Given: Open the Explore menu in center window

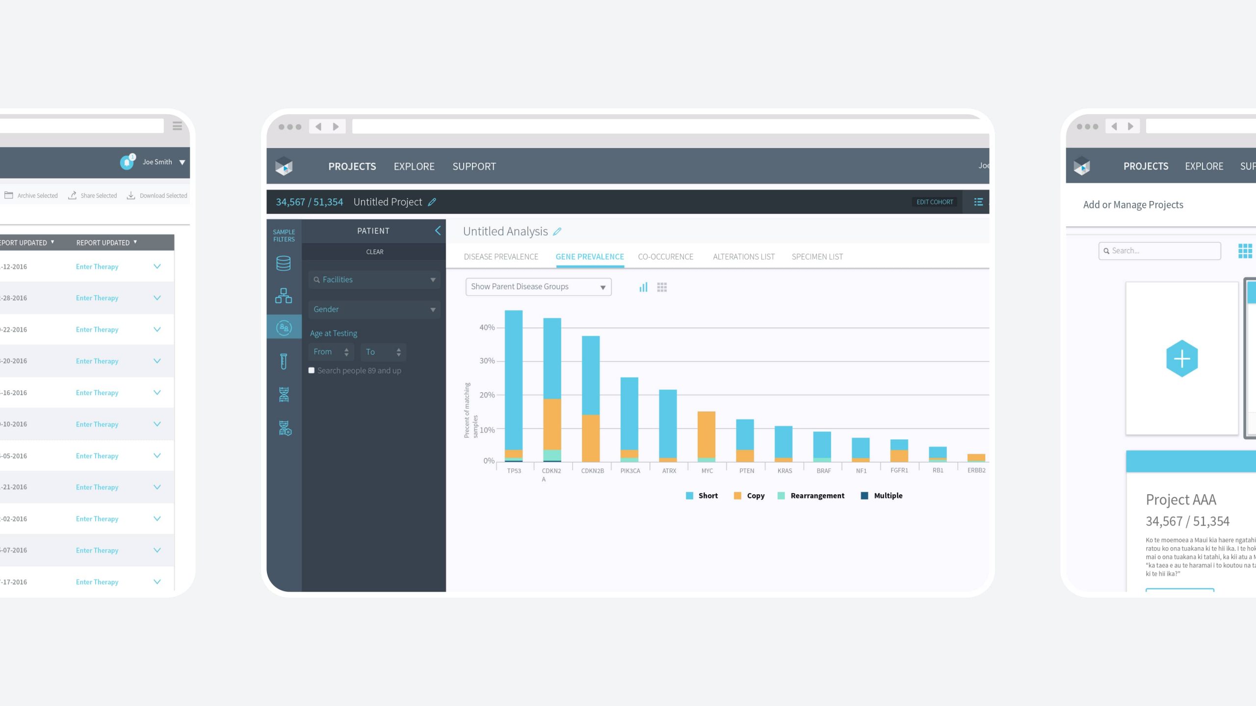Looking at the screenshot, I should tap(414, 167).
